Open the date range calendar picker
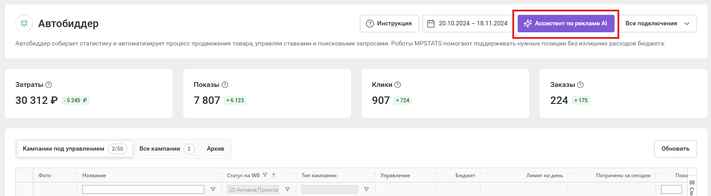 click(467, 24)
